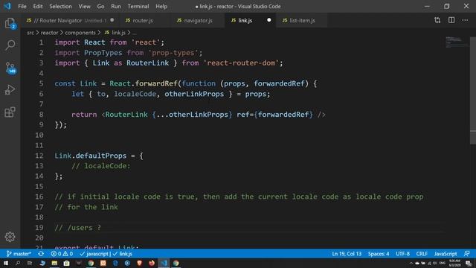Open the Brave browser taskbar icon
This screenshot has width=476, height=268.
tap(139, 263)
